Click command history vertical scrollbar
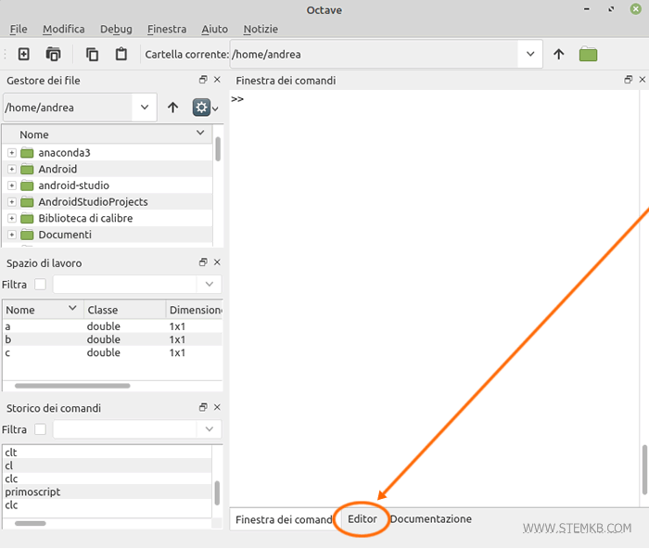 click(x=217, y=492)
